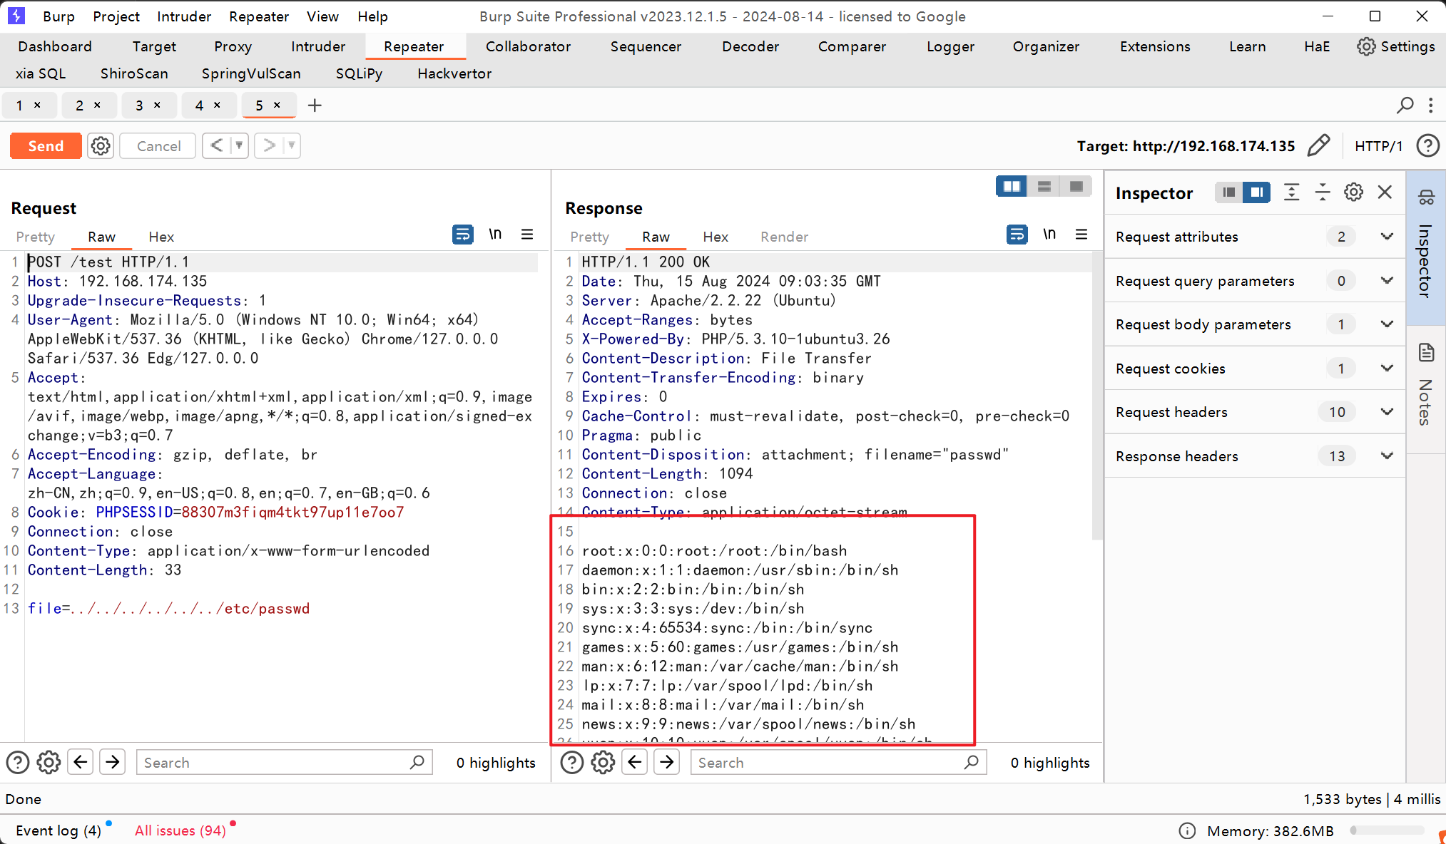
Task: Click the HTTP/1 protocol selector
Action: point(1378,146)
